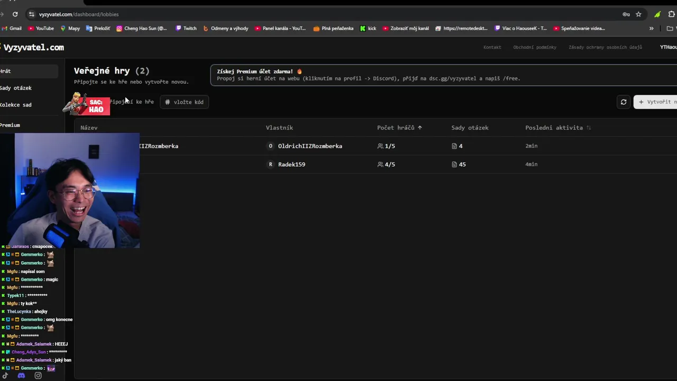Screen dimensions: 677x381
Task: Open the Mapy bookmark
Action: click(70, 29)
